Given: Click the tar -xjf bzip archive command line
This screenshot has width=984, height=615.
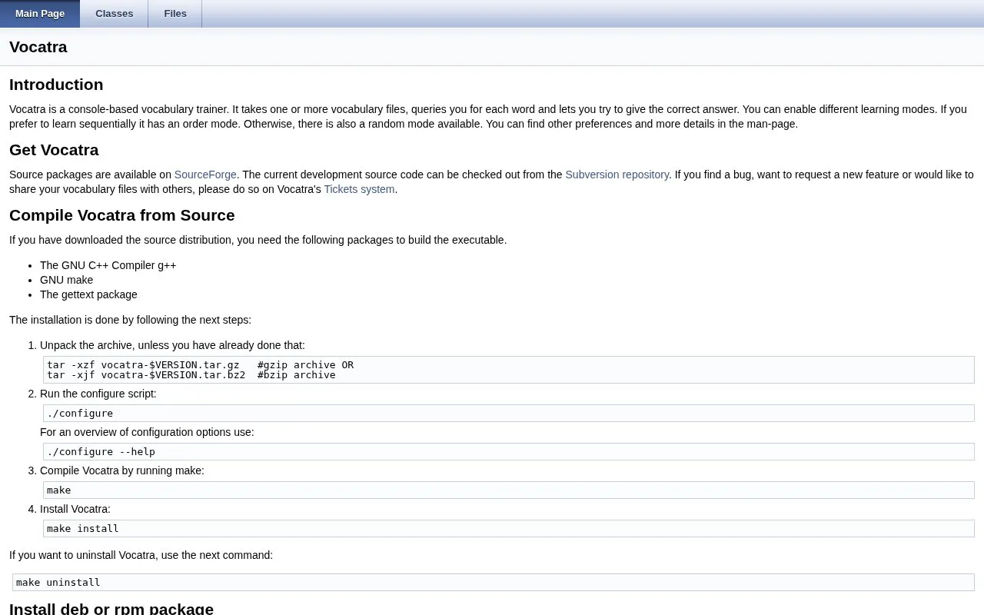Looking at the screenshot, I should 191,375.
